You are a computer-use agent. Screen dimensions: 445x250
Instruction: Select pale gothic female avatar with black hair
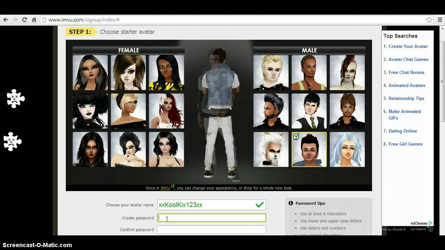click(x=90, y=111)
